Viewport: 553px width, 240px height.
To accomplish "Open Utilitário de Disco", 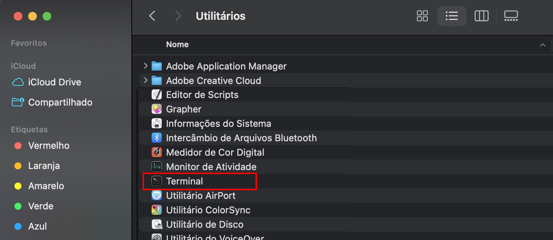I will (x=205, y=224).
